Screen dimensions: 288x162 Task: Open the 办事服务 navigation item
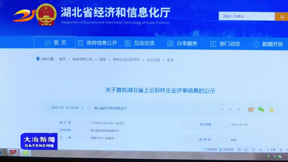pyautogui.click(x=183, y=44)
